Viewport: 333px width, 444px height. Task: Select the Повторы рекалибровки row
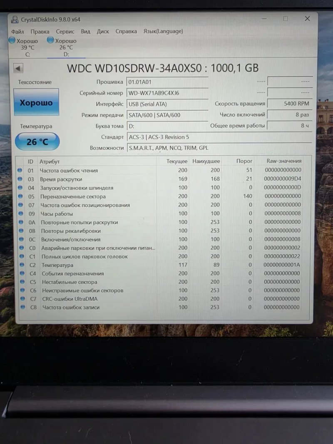[x=160, y=231]
